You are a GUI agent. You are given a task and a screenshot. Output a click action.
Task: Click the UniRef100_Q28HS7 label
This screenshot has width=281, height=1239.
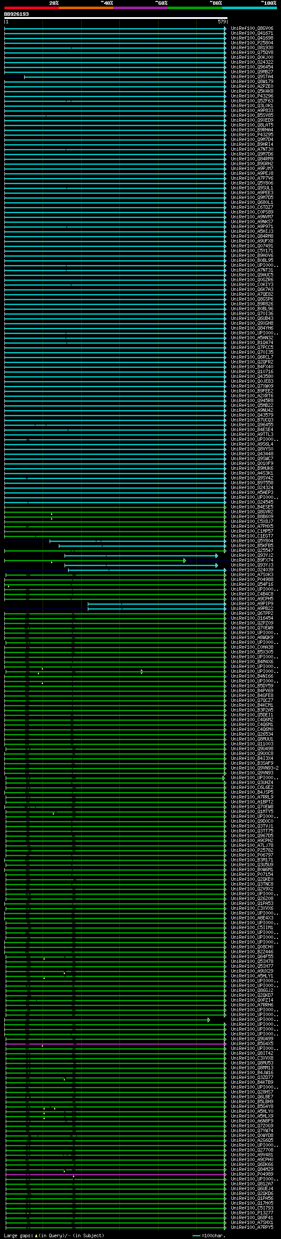[252, 1092]
